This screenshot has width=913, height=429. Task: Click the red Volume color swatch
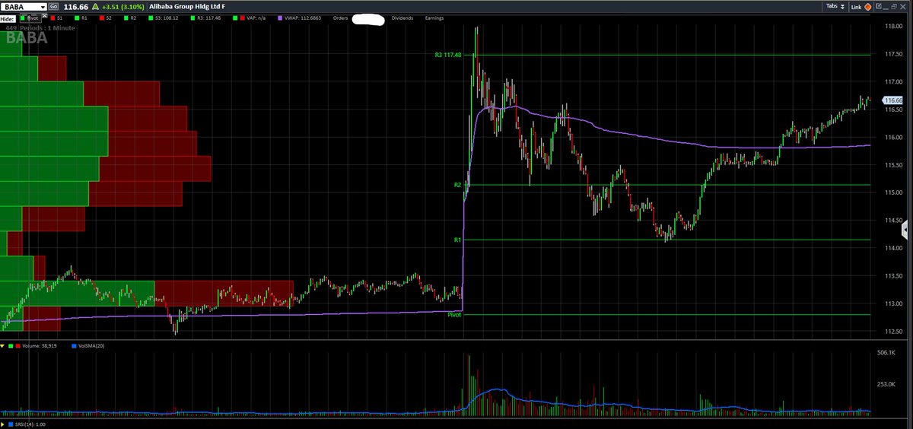tap(18, 346)
